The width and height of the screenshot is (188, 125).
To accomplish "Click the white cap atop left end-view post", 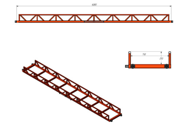I will pyautogui.click(x=130, y=52).
